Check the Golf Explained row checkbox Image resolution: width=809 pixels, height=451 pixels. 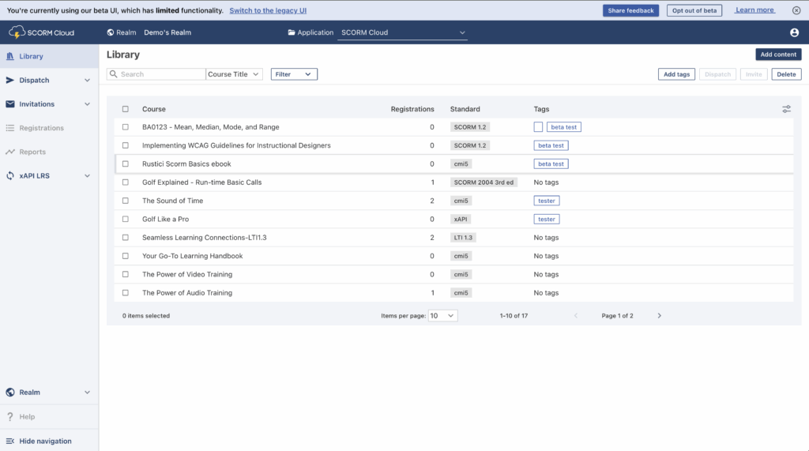point(126,182)
